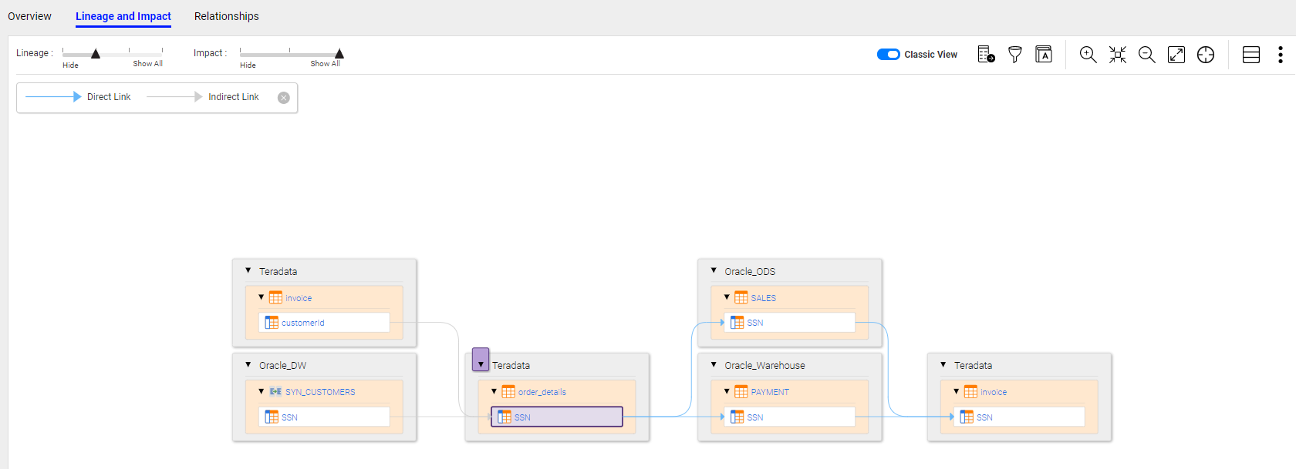The width and height of the screenshot is (1296, 469).
Task: Collapse the left Teradata invoice group
Action: tap(248, 270)
